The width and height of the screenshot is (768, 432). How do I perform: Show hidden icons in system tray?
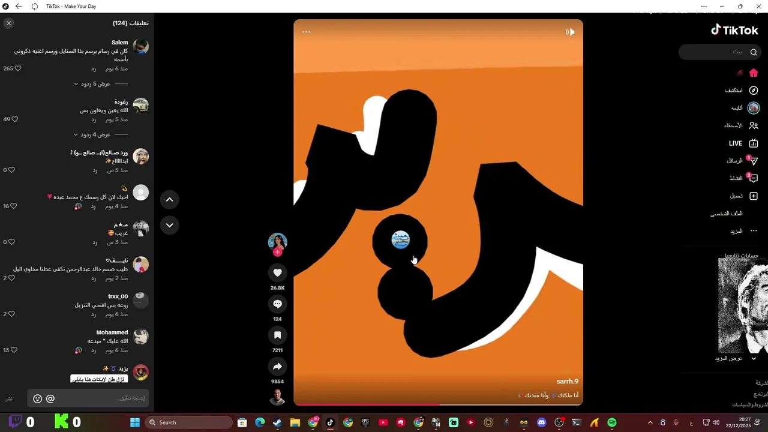coord(650,422)
